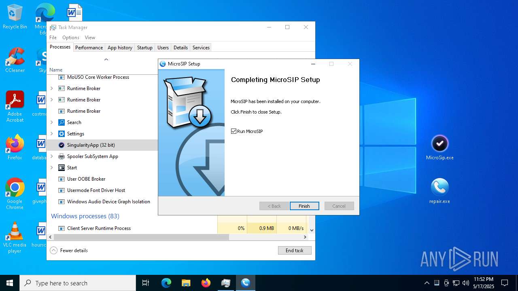Switch to the Startup tab
The width and height of the screenshot is (518, 291).
point(144,48)
